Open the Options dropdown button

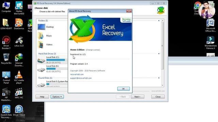click(x=57, y=97)
